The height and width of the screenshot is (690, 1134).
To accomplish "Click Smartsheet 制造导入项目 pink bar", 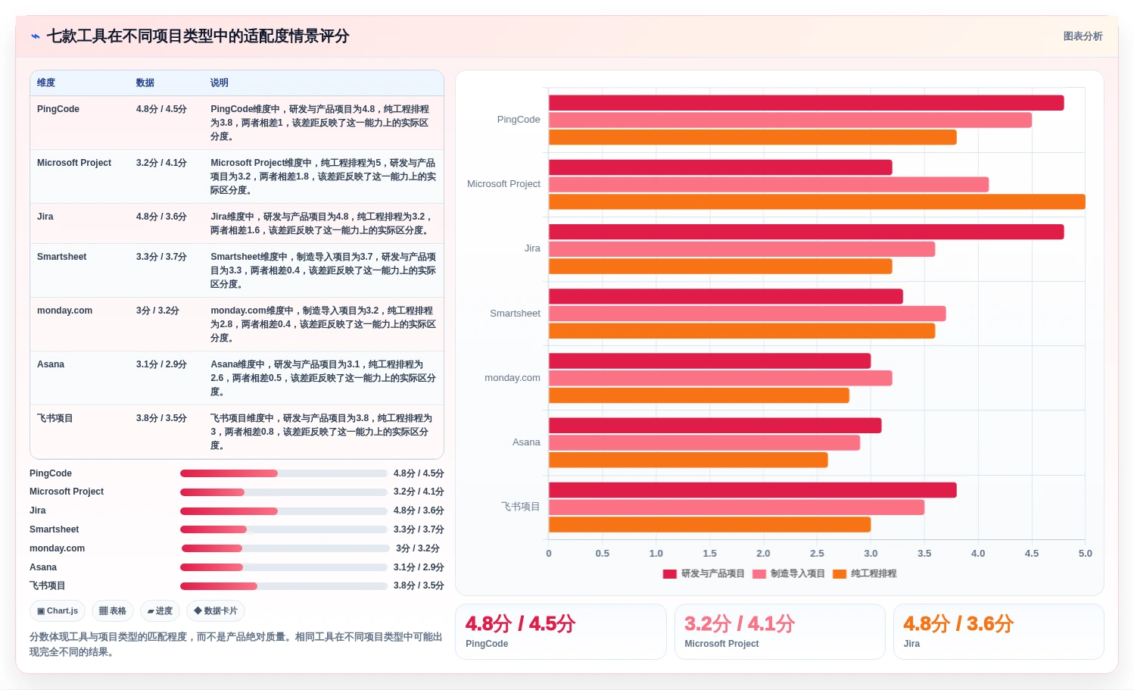I will coord(747,314).
